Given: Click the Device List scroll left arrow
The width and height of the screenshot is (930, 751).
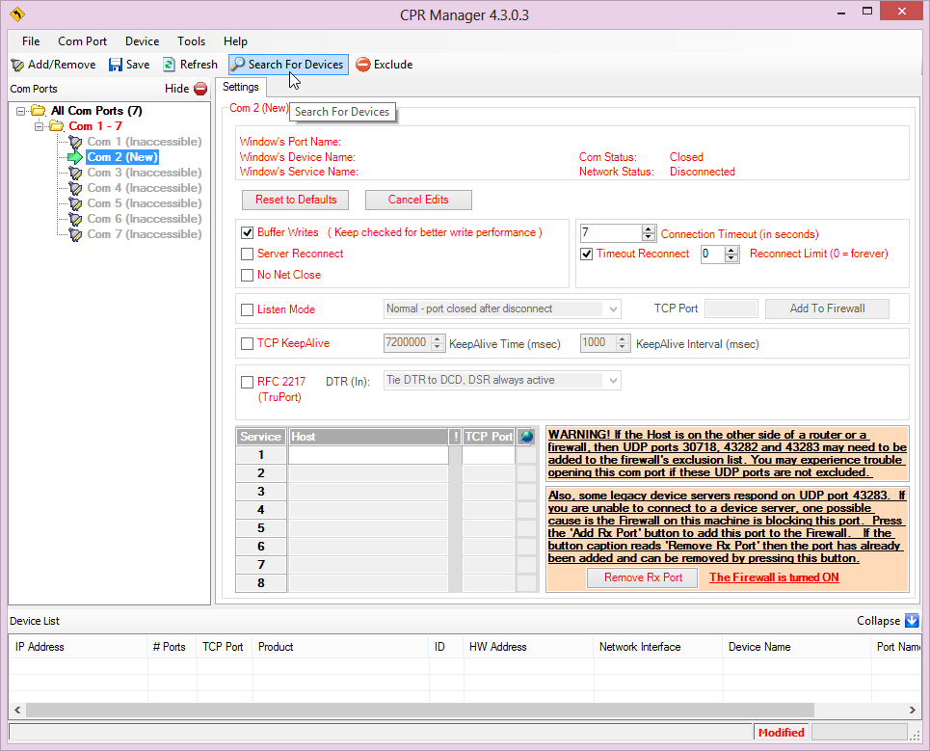Looking at the screenshot, I should tap(17, 711).
